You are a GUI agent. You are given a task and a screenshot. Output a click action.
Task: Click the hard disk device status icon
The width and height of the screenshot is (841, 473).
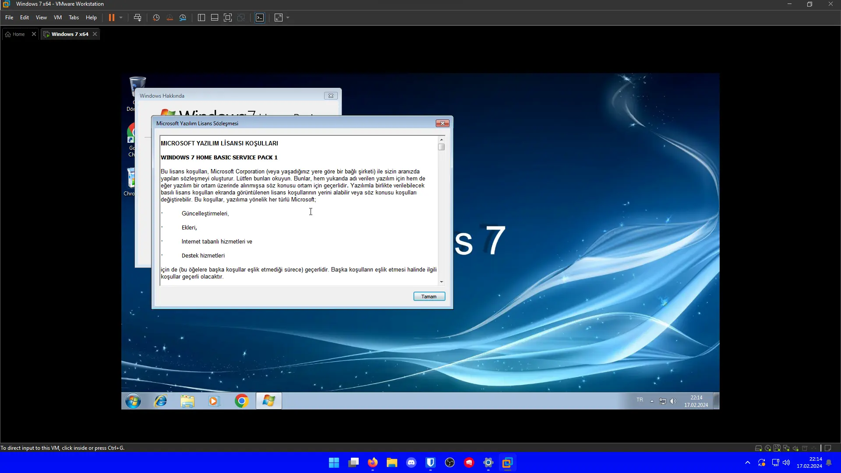pyautogui.click(x=758, y=448)
